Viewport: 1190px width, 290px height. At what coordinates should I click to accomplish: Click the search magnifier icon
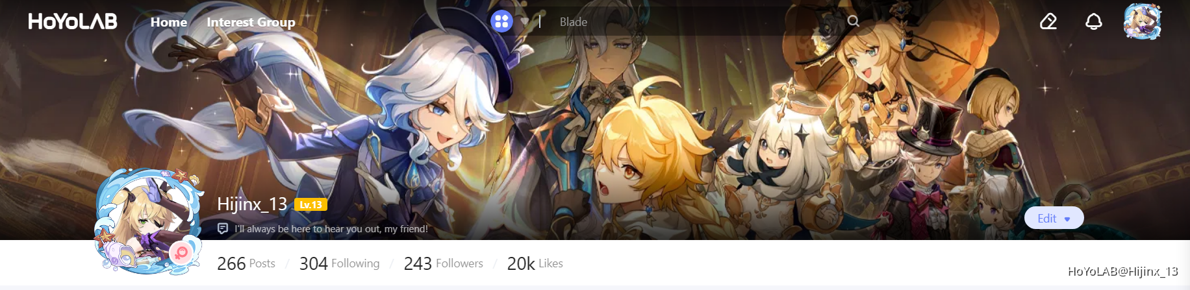854,21
